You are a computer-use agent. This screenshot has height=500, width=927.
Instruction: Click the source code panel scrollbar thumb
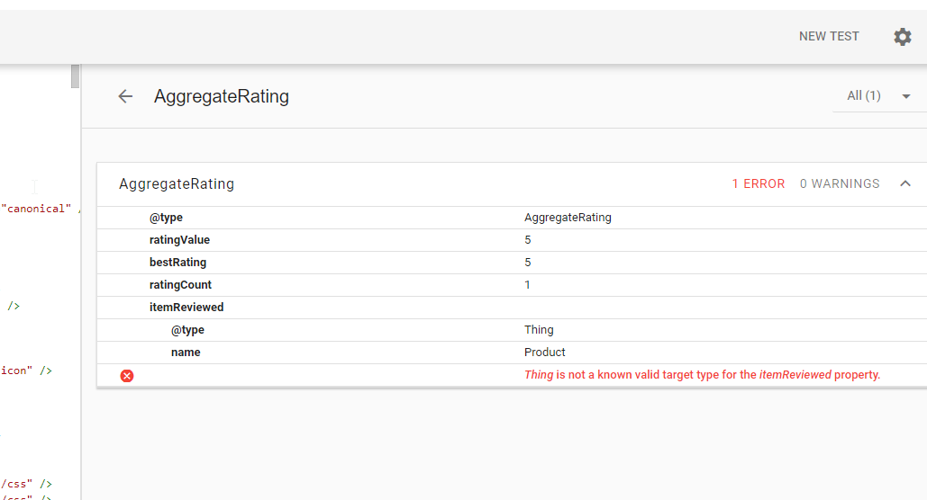76,76
